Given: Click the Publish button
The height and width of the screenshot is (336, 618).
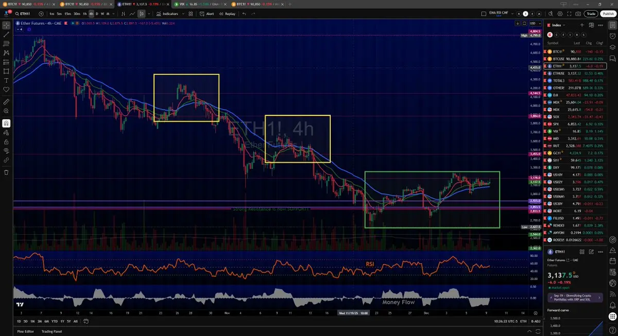Looking at the screenshot, I should pos(607,14).
